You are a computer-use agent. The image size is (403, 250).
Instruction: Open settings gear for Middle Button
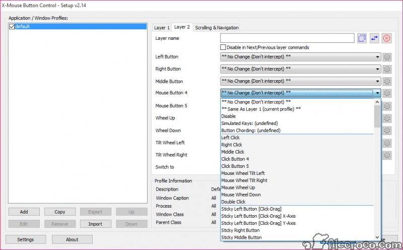click(387, 81)
